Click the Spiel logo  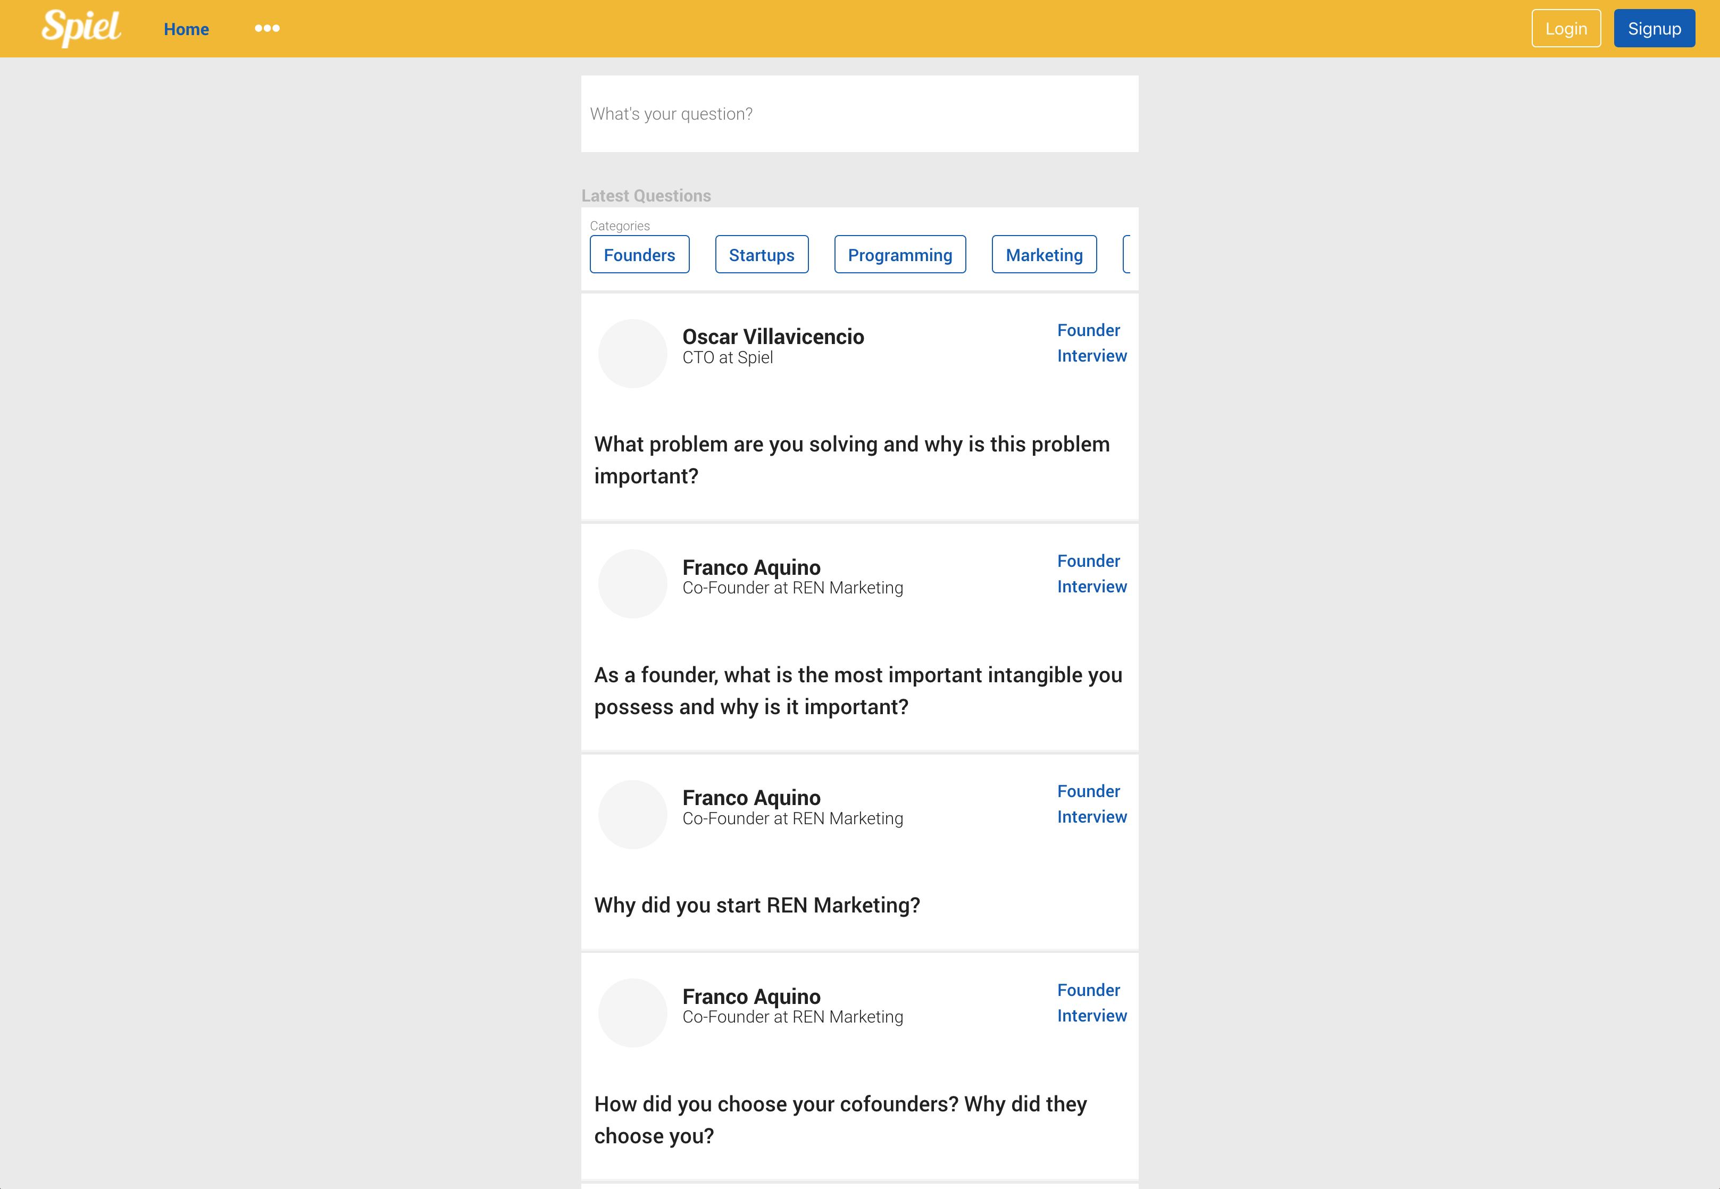pos(80,28)
